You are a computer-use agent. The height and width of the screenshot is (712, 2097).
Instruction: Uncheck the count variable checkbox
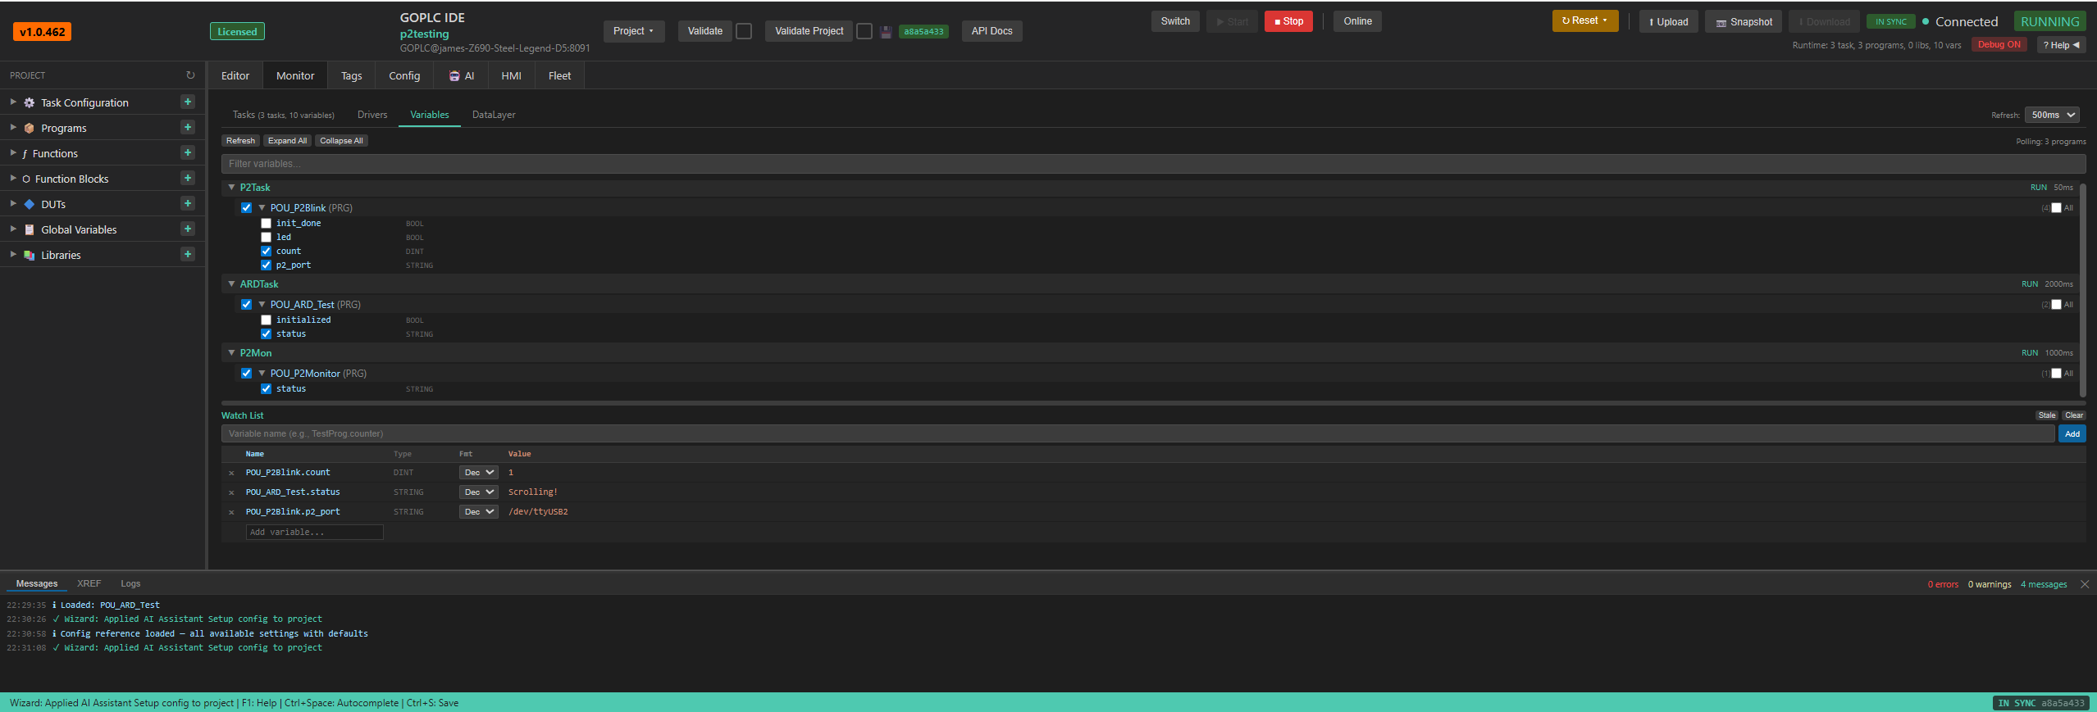[x=266, y=252]
